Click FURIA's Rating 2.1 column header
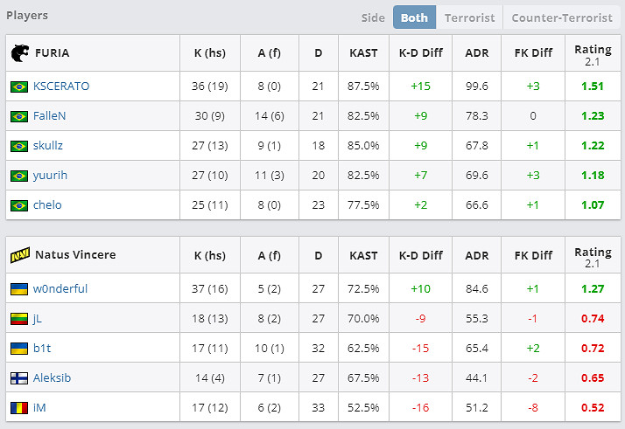The height and width of the screenshot is (429, 625). 593,53
